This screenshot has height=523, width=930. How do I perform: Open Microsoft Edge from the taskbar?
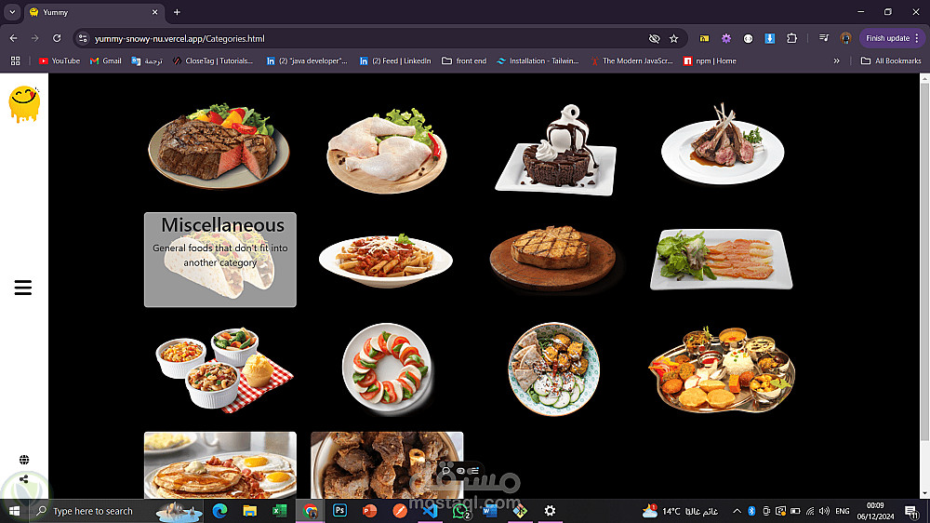tap(219, 511)
